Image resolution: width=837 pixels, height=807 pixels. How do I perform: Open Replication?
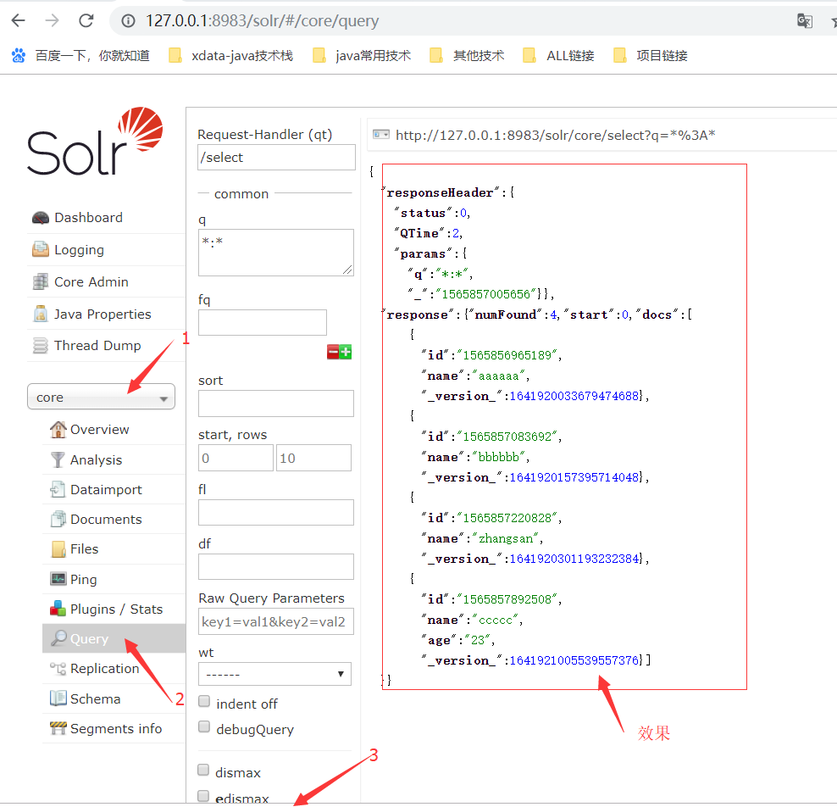105,669
